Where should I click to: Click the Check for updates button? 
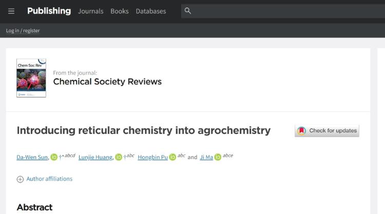tap(327, 130)
